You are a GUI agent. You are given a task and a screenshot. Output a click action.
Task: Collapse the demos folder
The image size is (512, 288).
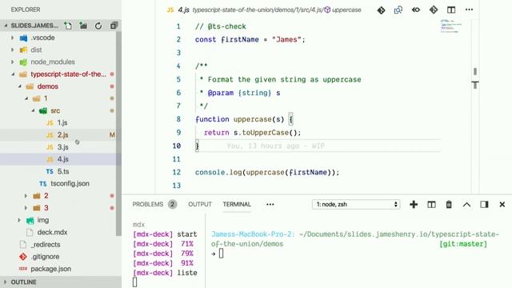point(19,86)
